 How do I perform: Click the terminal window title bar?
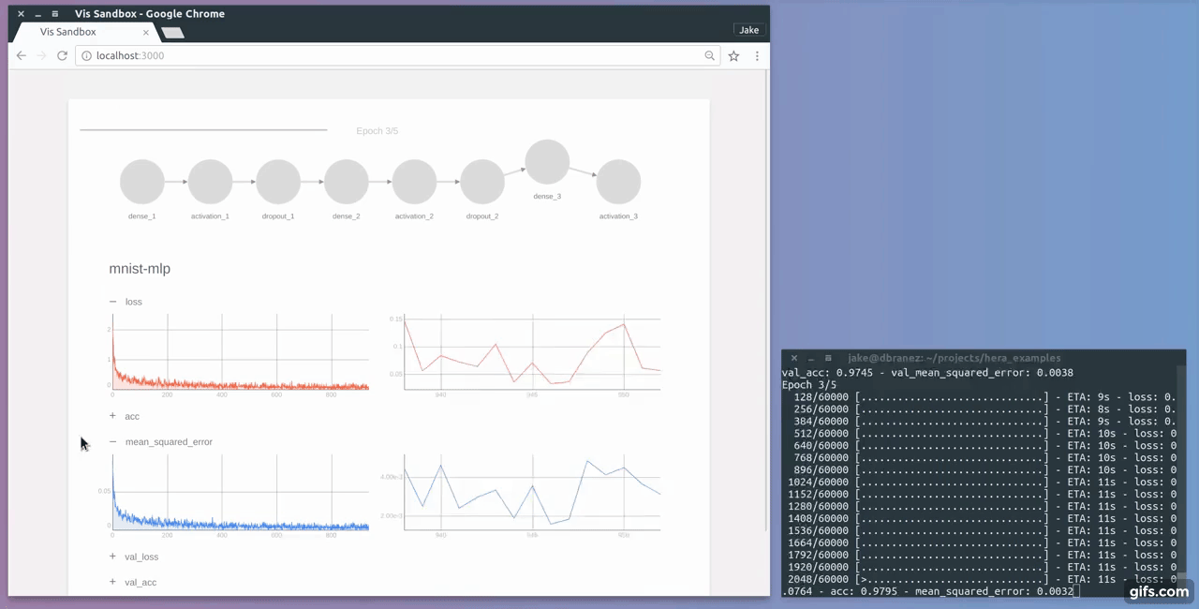coord(984,358)
